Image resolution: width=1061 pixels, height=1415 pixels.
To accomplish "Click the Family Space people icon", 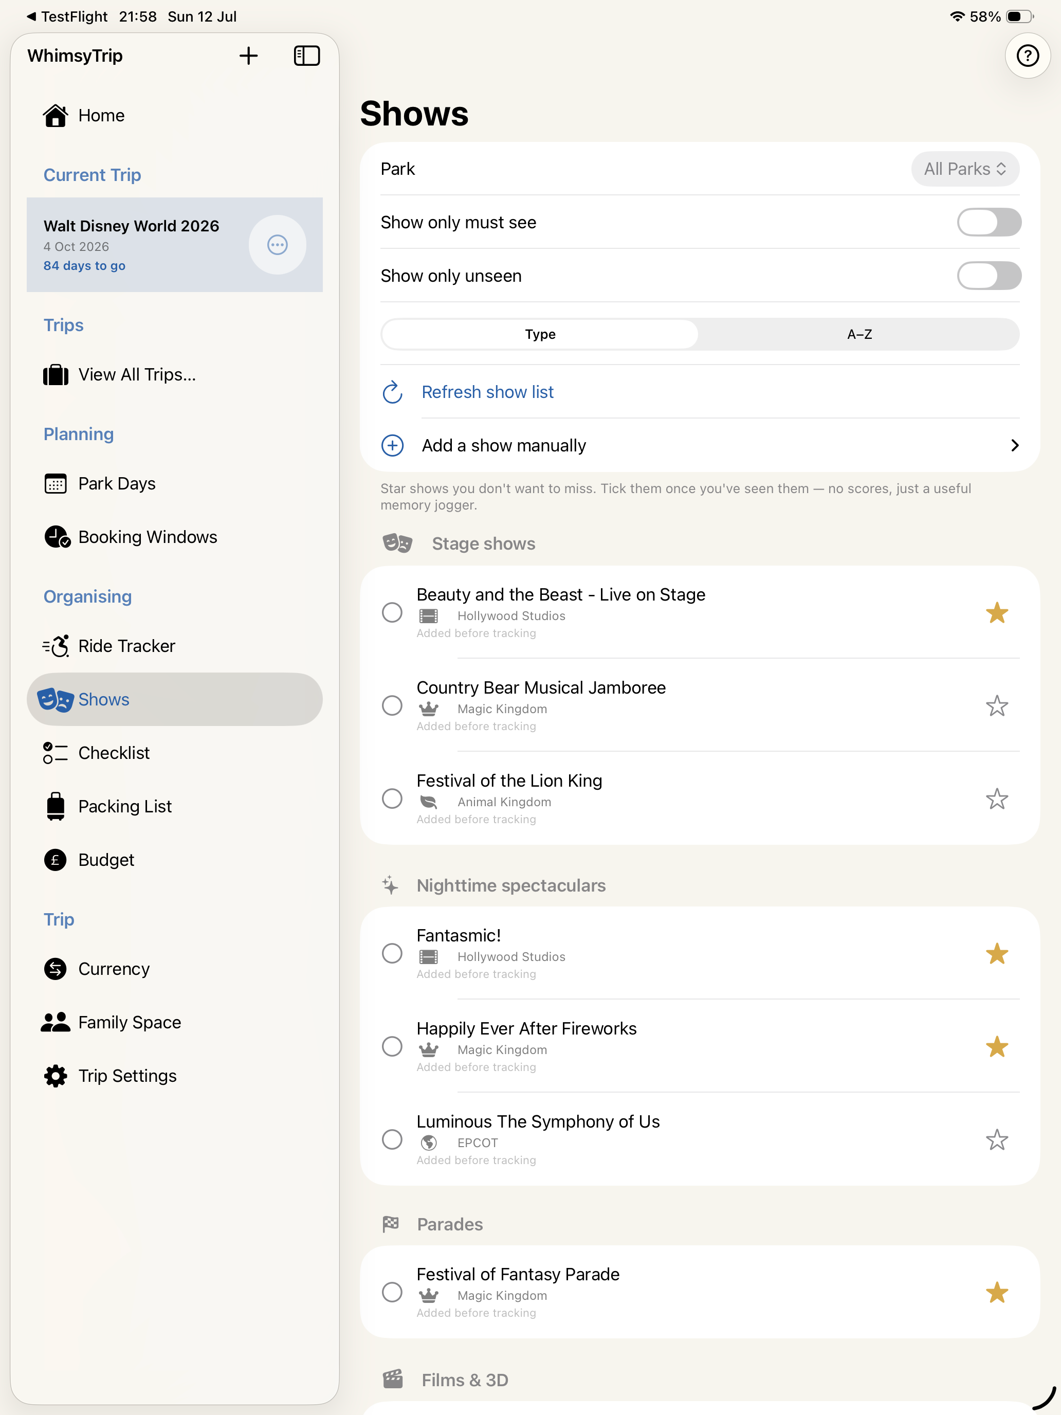I will (56, 1022).
